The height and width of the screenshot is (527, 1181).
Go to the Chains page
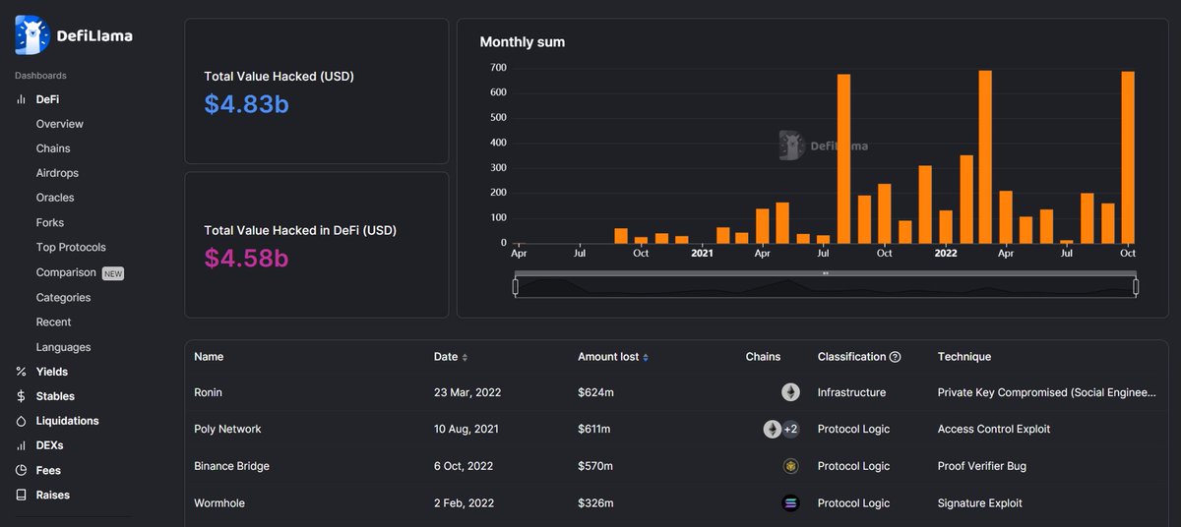click(53, 148)
